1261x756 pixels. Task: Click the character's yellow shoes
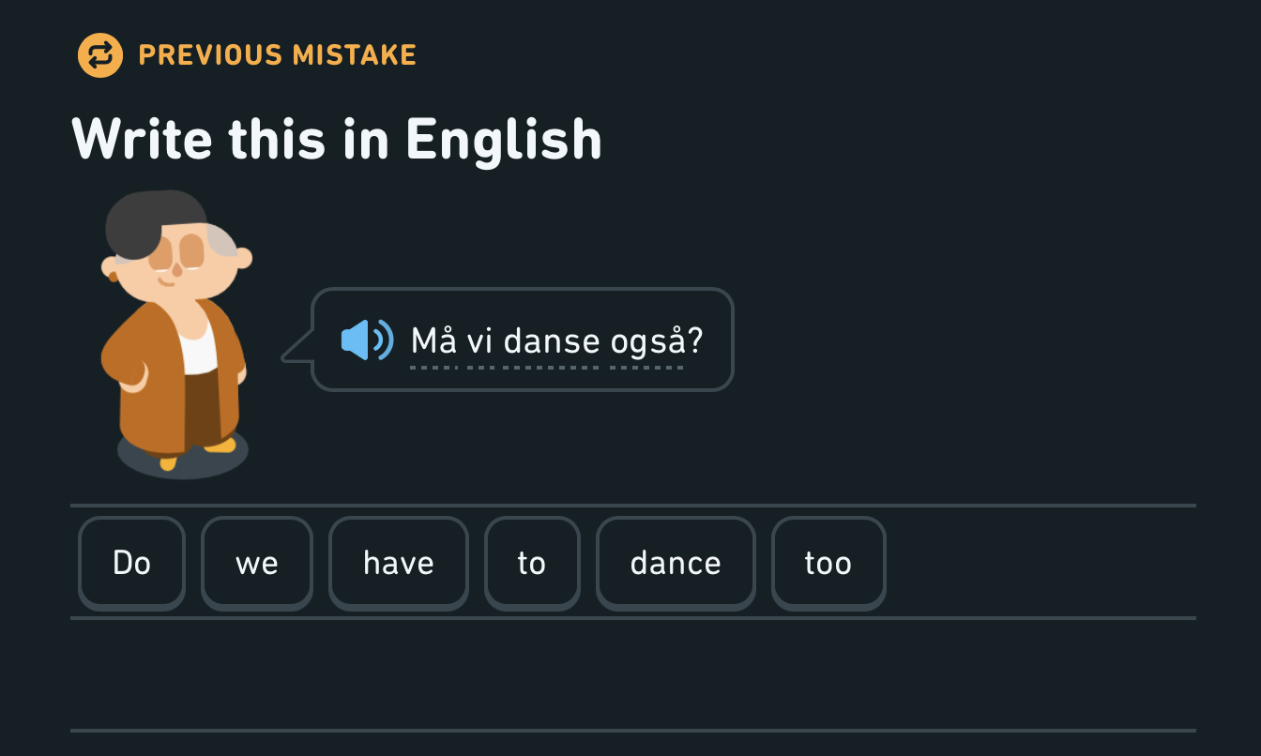pos(220,446)
